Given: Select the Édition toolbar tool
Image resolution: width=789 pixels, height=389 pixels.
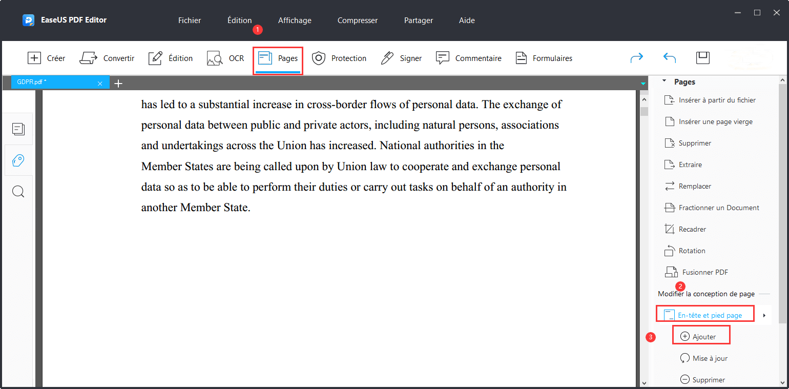Looking at the screenshot, I should pos(171,58).
